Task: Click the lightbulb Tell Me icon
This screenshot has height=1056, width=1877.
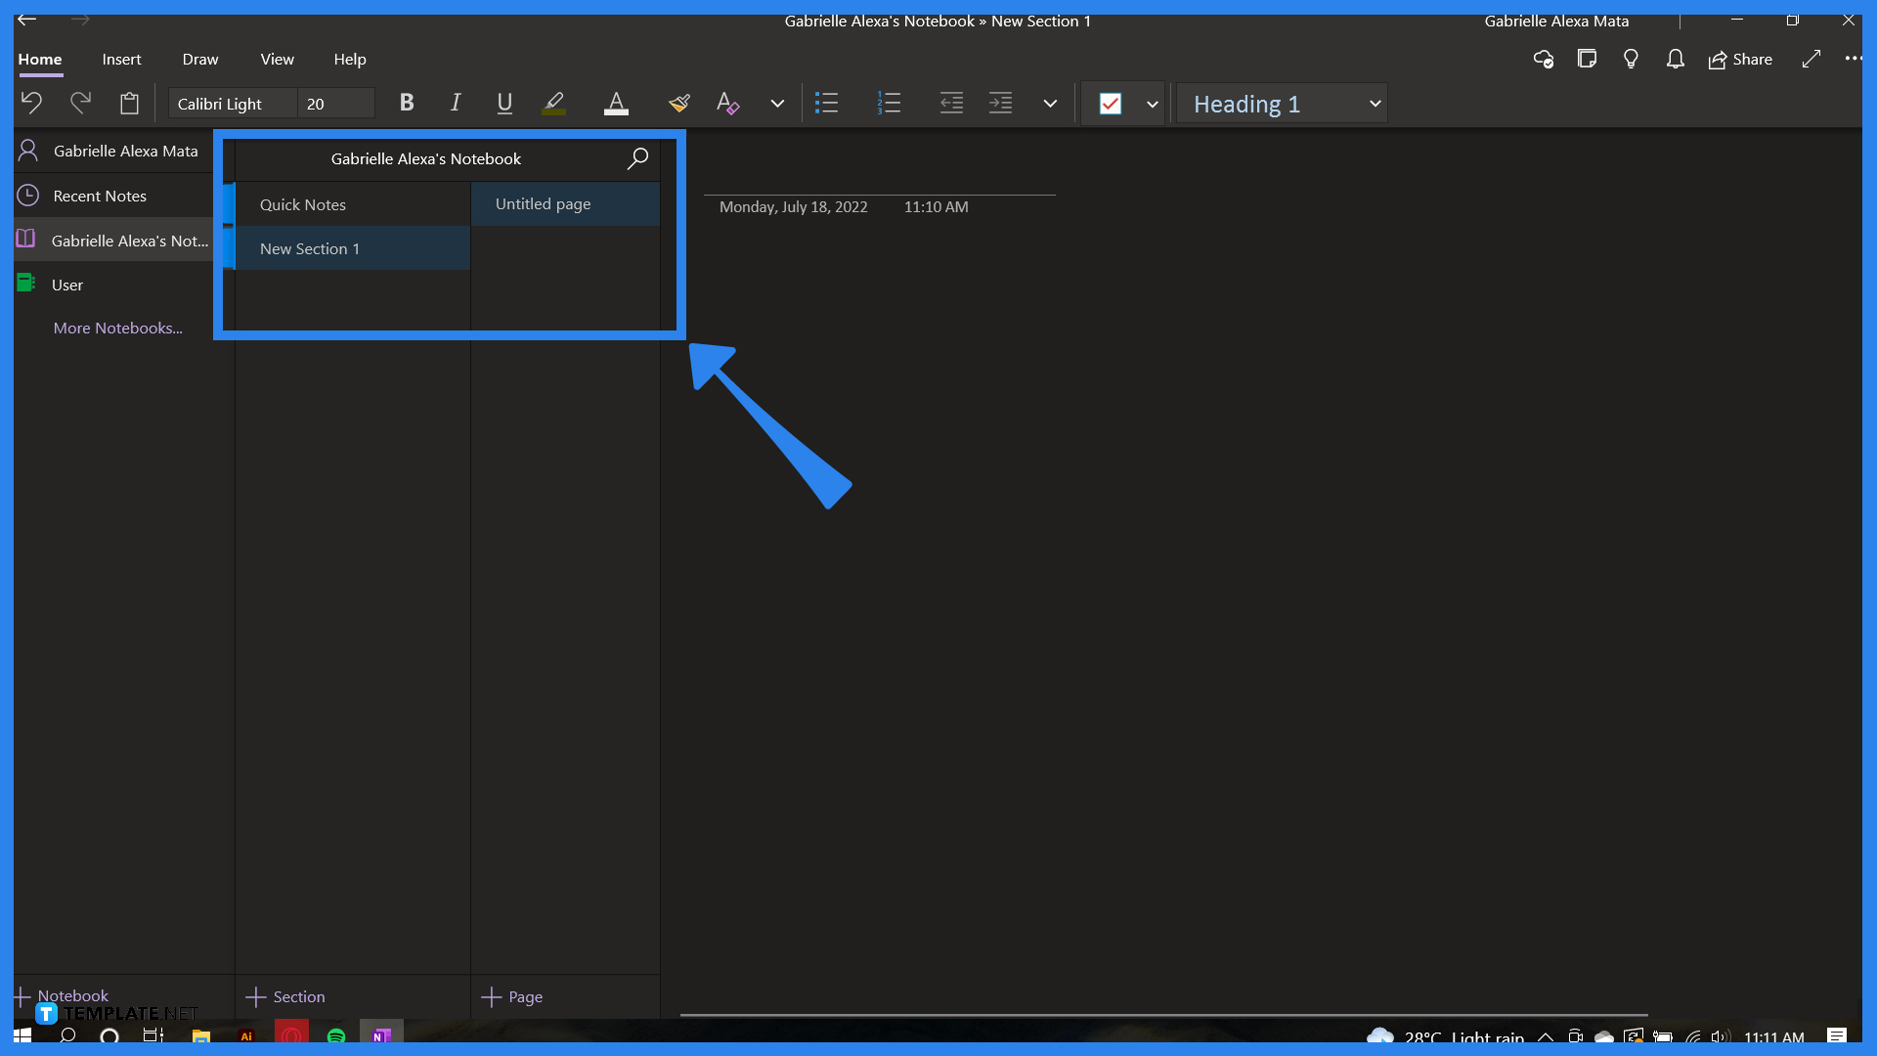Action: pyautogui.click(x=1631, y=59)
